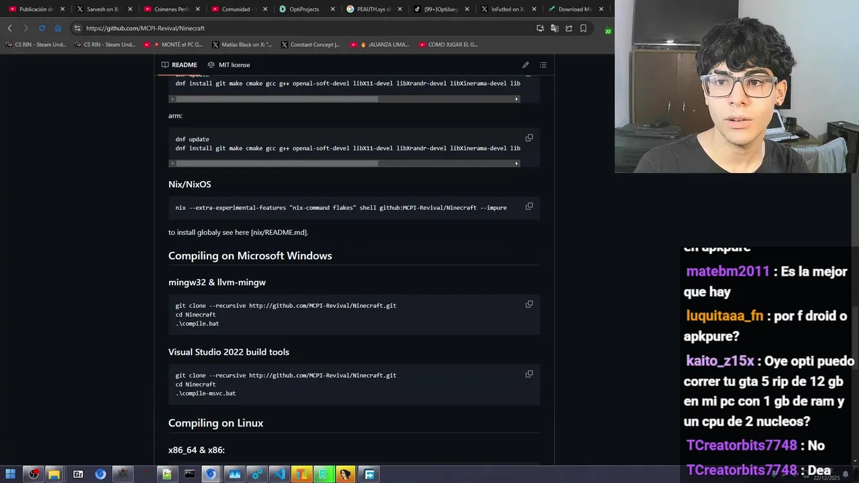Click right scroll arrow of top code block
Screen dimensions: 859x483
coord(517,99)
